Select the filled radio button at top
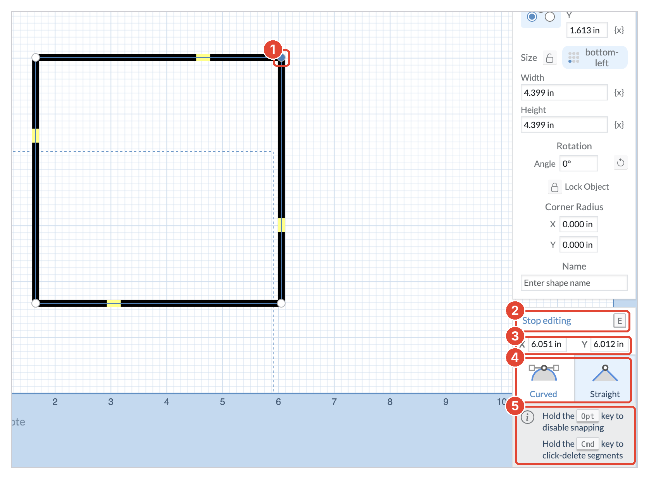649x479 pixels. tap(532, 17)
